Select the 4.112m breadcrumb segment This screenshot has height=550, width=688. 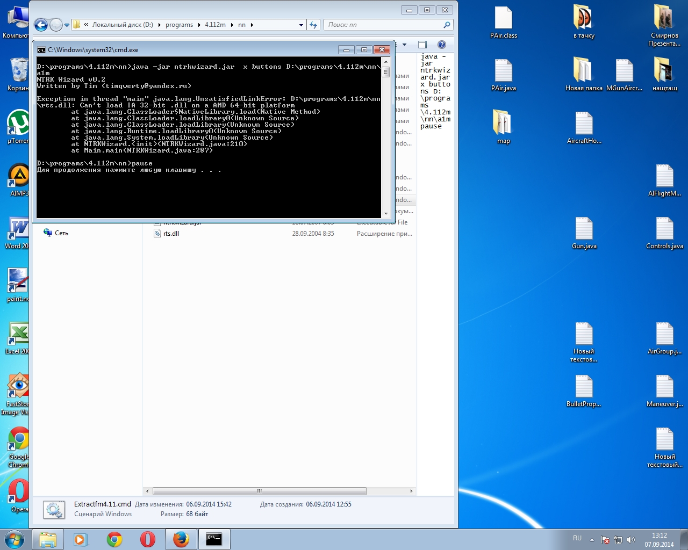tap(215, 25)
